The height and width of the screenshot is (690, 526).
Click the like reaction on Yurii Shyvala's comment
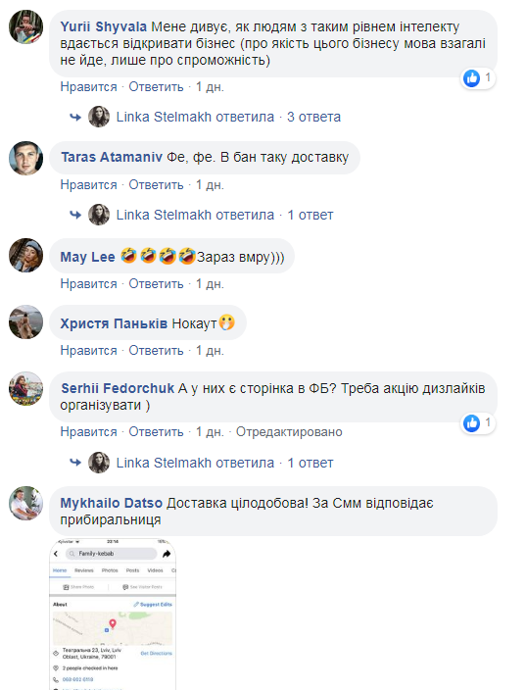click(x=478, y=78)
